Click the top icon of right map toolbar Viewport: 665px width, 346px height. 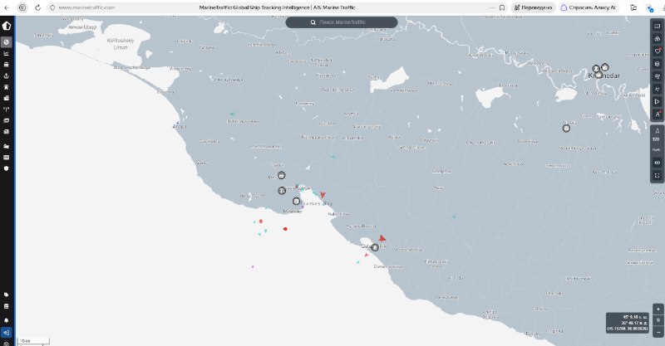pyautogui.click(x=658, y=27)
